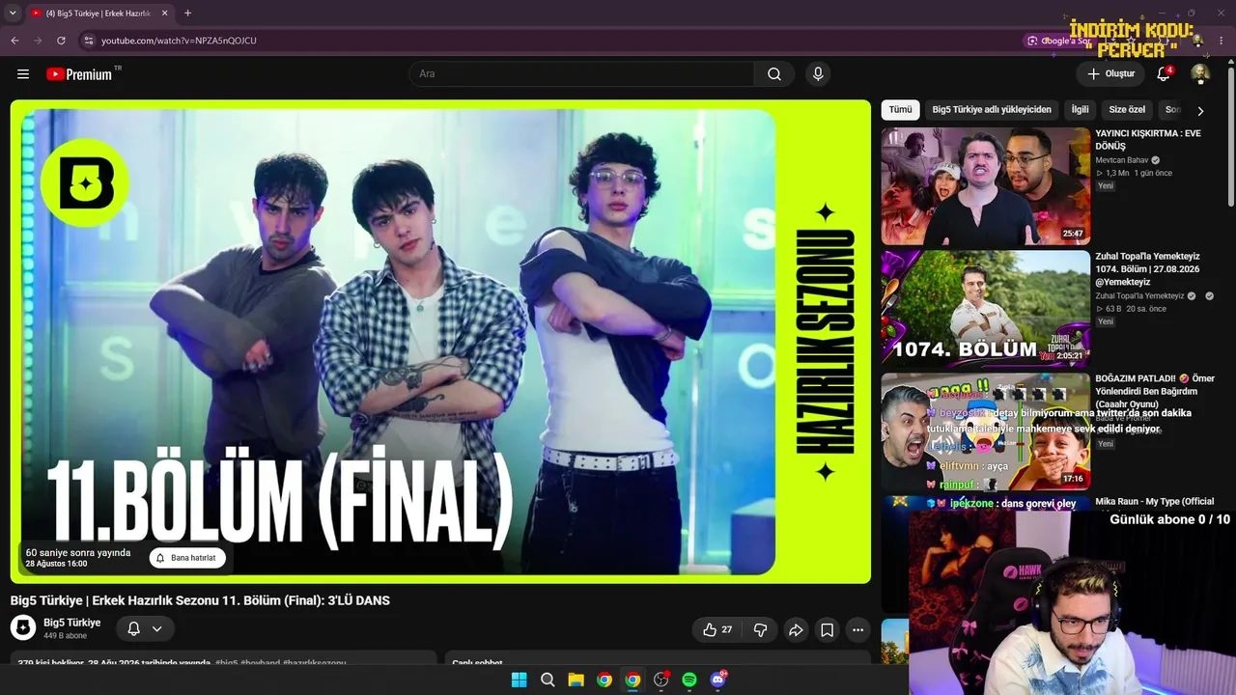
Task: Close the Big5 Türkiye browser tab
Action: pos(164,14)
